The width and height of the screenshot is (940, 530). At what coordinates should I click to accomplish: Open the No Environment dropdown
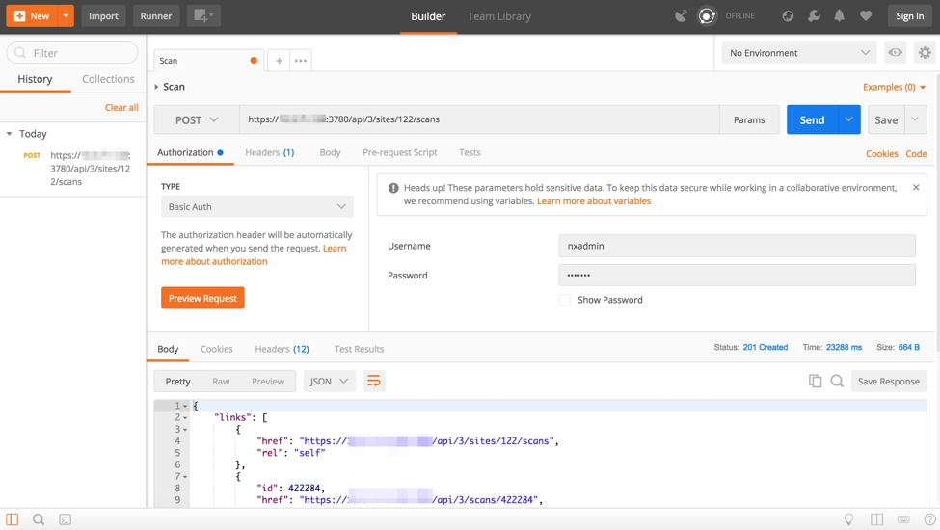(x=798, y=53)
